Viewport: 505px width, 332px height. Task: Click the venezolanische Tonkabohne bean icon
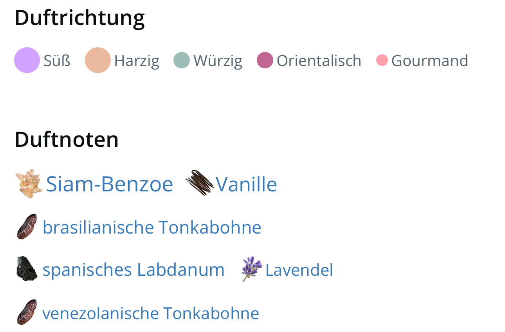tap(27, 312)
